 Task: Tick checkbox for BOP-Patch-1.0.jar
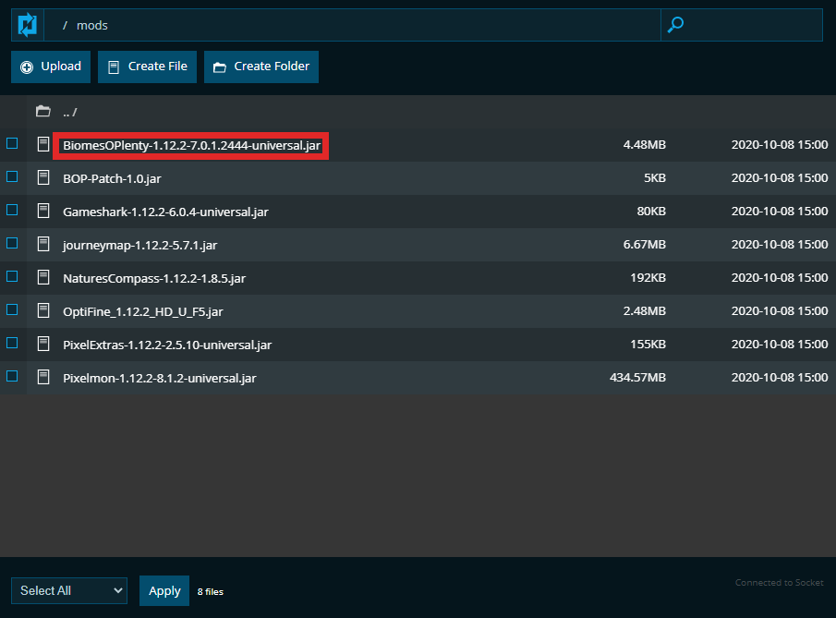(x=12, y=176)
